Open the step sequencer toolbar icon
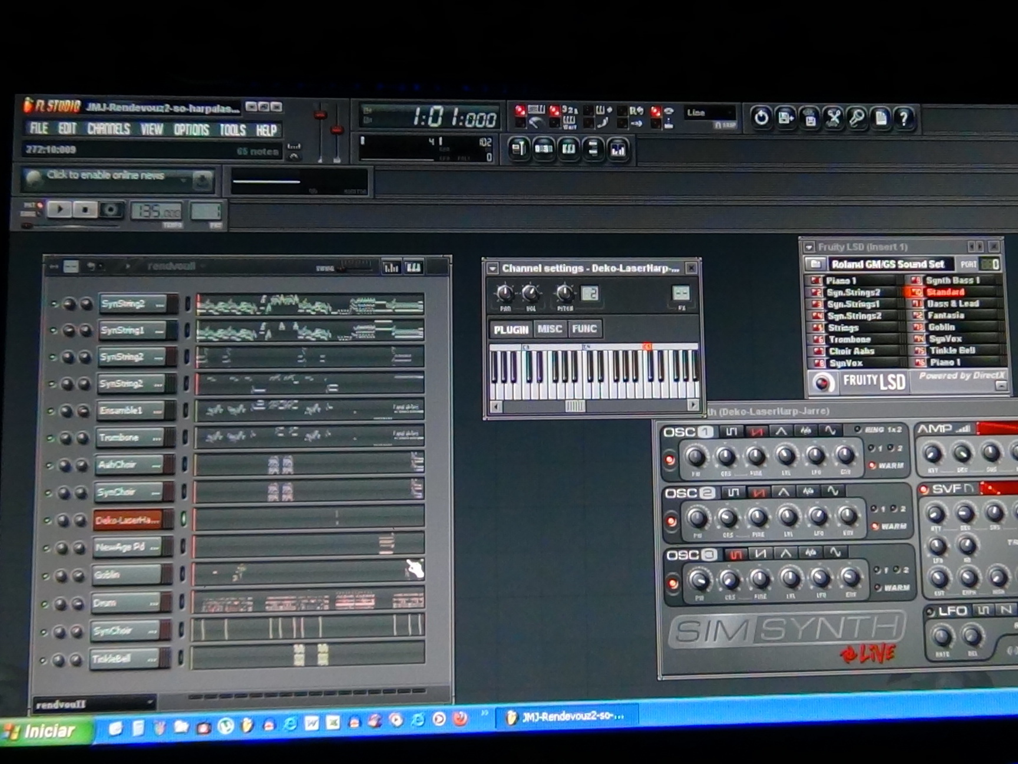Image resolution: width=1018 pixels, height=764 pixels. [x=543, y=149]
